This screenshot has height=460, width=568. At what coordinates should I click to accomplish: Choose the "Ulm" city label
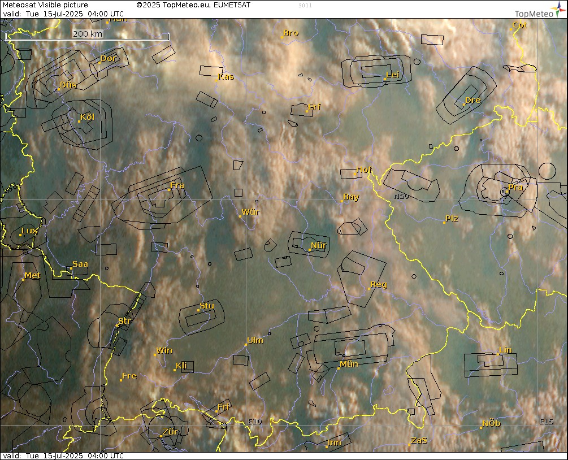(x=255, y=340)
